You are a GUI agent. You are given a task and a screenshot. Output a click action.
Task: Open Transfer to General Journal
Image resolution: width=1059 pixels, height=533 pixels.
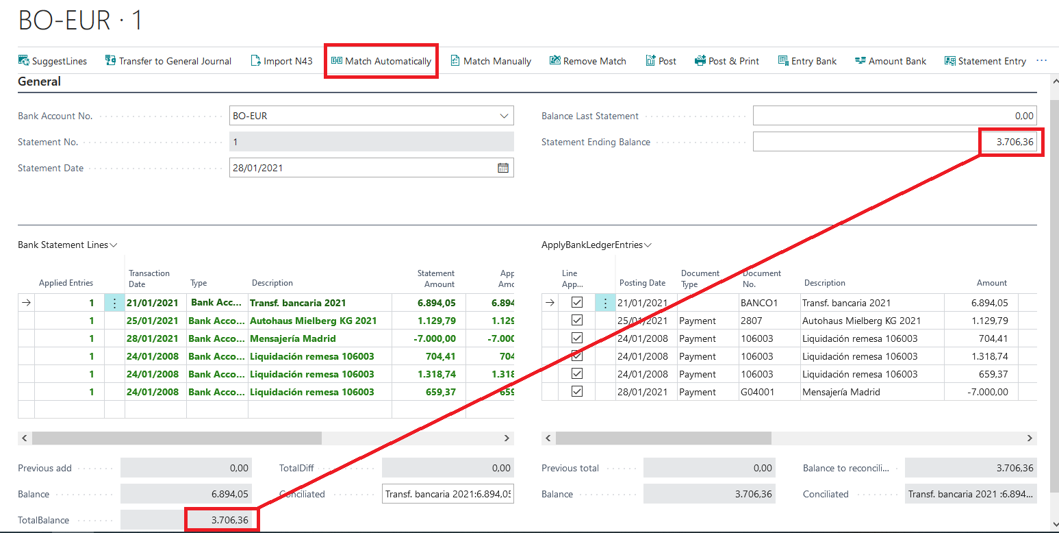[168, 61]
